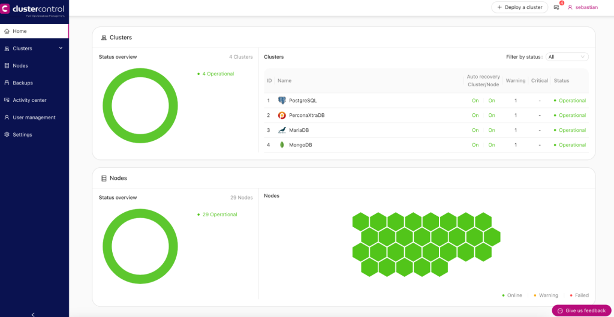
Task: Click the ID column header
Action: 269,81
